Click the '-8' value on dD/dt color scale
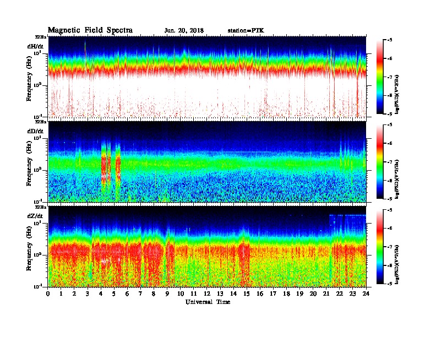The width and height of the screenshot is (436, 337). tap(390, 180)
